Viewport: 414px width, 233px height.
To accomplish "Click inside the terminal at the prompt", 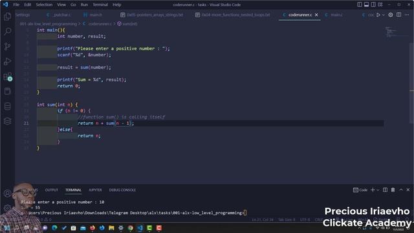I will (245, 213).
